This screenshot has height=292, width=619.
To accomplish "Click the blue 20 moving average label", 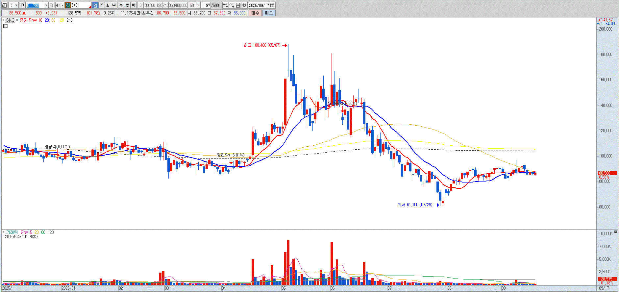I will (47, 20).
